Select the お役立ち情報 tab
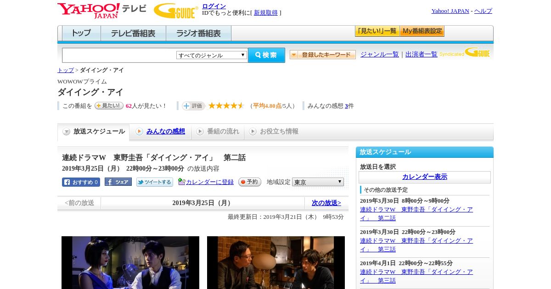This screenshot has width=551, height=289. click(274, 132)
